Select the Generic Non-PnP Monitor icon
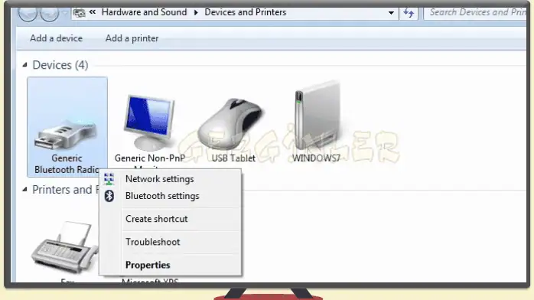Viewport: 534px width, 300px height. click(x=149, y=122)
